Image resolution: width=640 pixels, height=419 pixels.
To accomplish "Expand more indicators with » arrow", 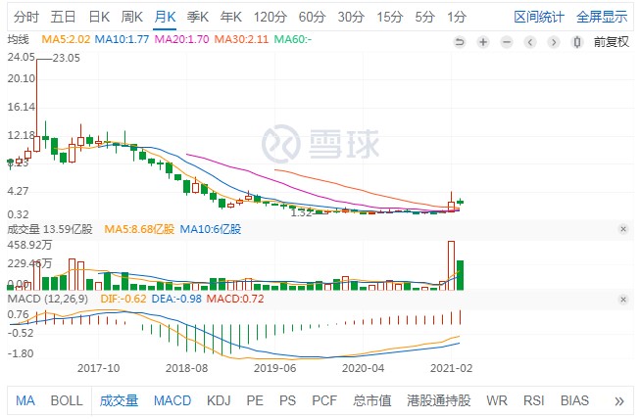I will [x=618, y=400].
